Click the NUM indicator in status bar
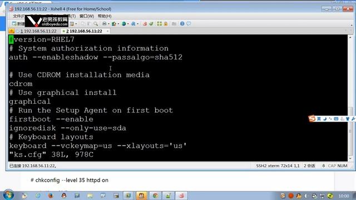 342,166
